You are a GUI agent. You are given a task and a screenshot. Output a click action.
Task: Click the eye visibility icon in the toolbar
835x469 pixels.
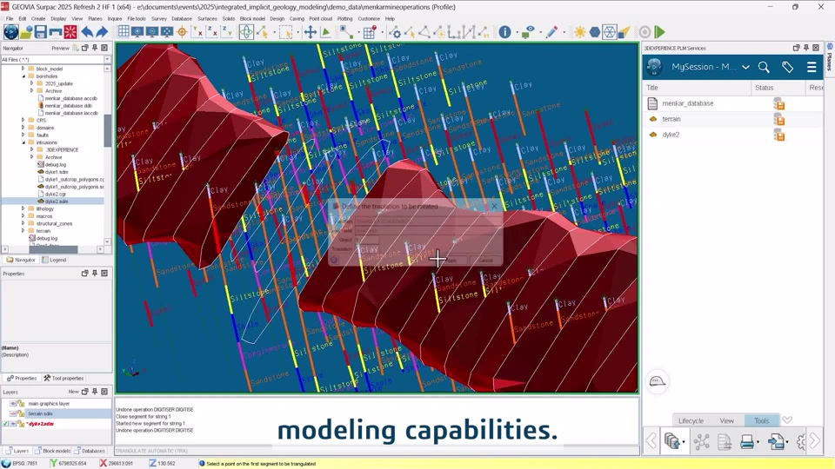528,32
